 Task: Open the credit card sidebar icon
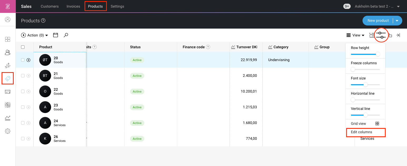pos(8,92)
